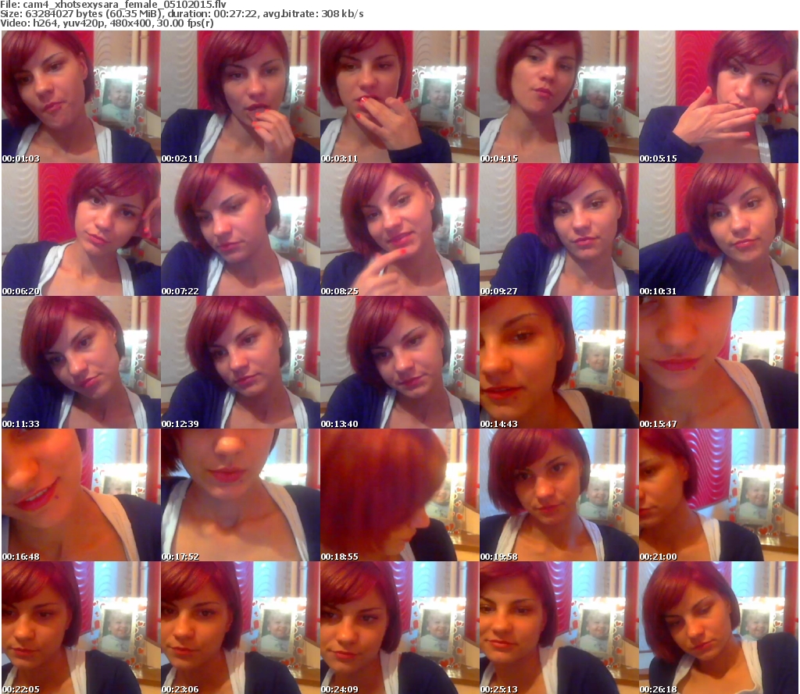
Task: Pick the frame labeled 00:16:48
Action: 80,495
